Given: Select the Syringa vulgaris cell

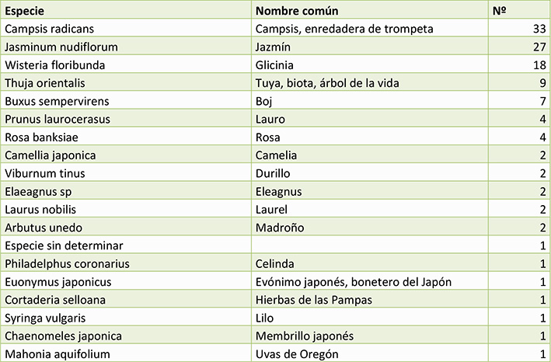Looking at the screenshot, I should [126, 318].
